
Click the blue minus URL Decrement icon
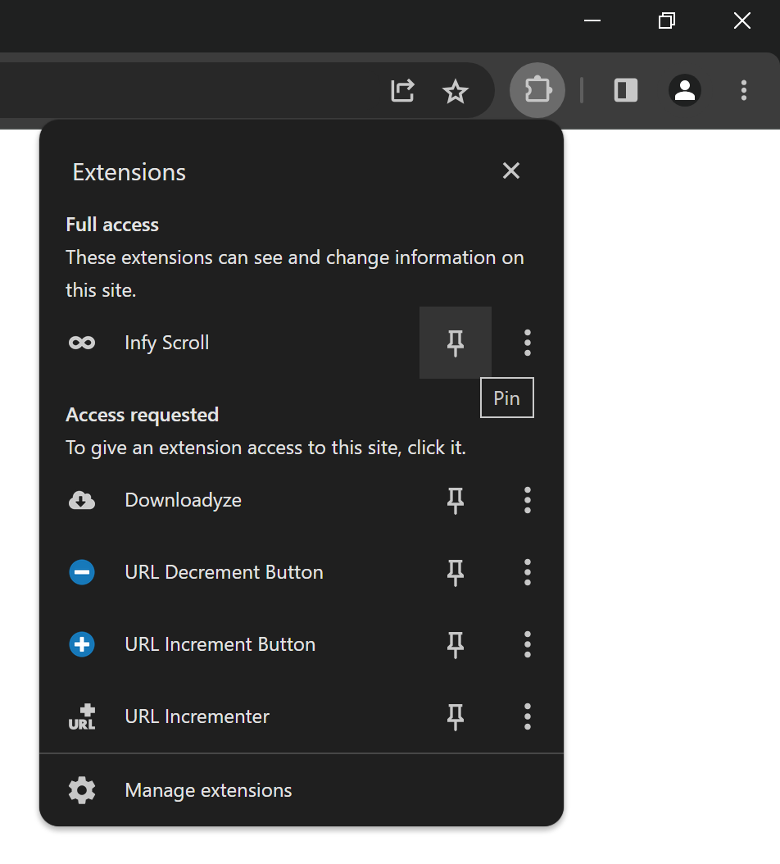pos(82,572)
